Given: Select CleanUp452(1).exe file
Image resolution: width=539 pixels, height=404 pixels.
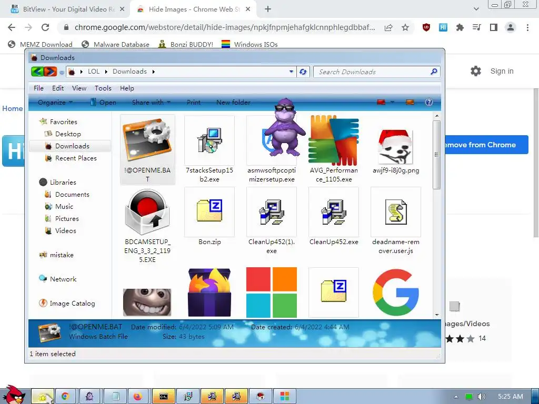Looking at the screenshot, I should (x=272, y=212).
